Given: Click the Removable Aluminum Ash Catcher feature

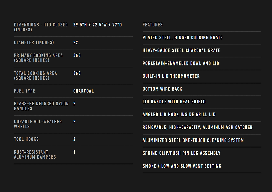Looking at the screenshot, I should [x=197, y=127].
